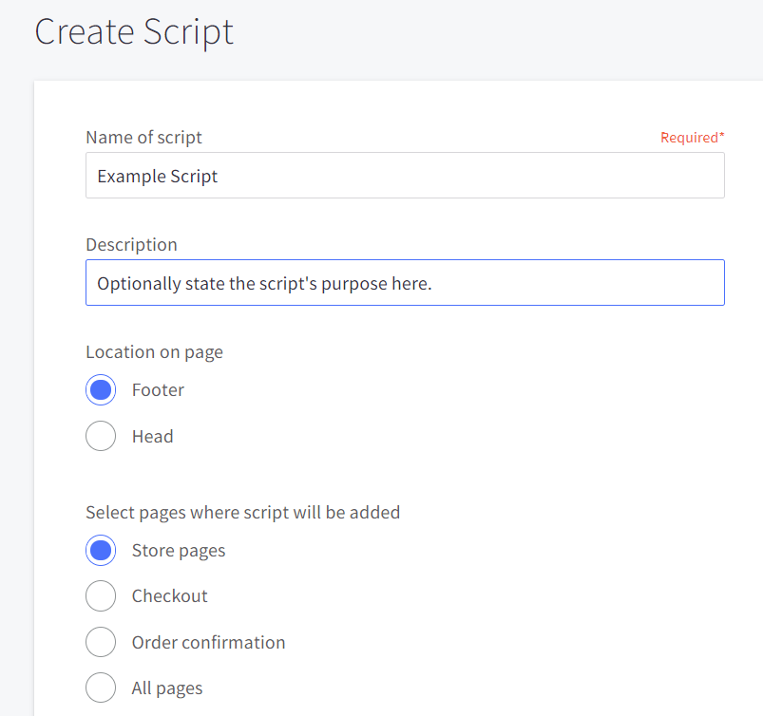Screen dimensions: 763x716
Task: Click the All pages label text
Action: click(167, 688)
